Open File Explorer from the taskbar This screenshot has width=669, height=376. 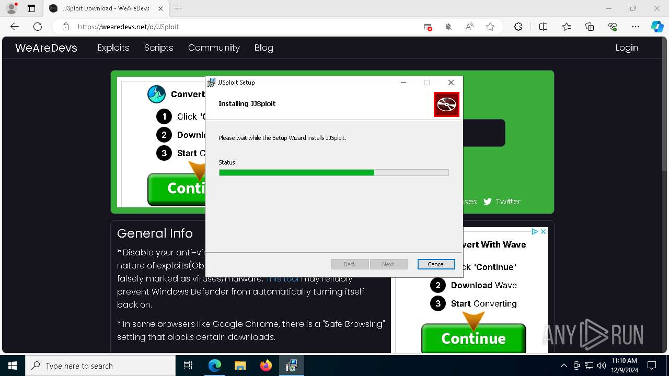point(240,366)
